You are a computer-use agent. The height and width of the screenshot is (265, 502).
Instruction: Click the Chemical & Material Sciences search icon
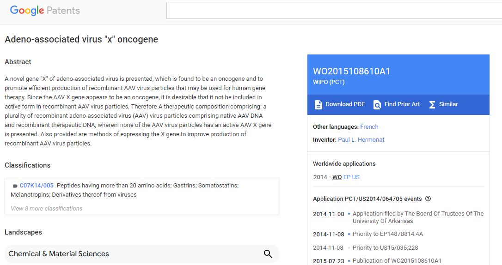pos(268,254)
